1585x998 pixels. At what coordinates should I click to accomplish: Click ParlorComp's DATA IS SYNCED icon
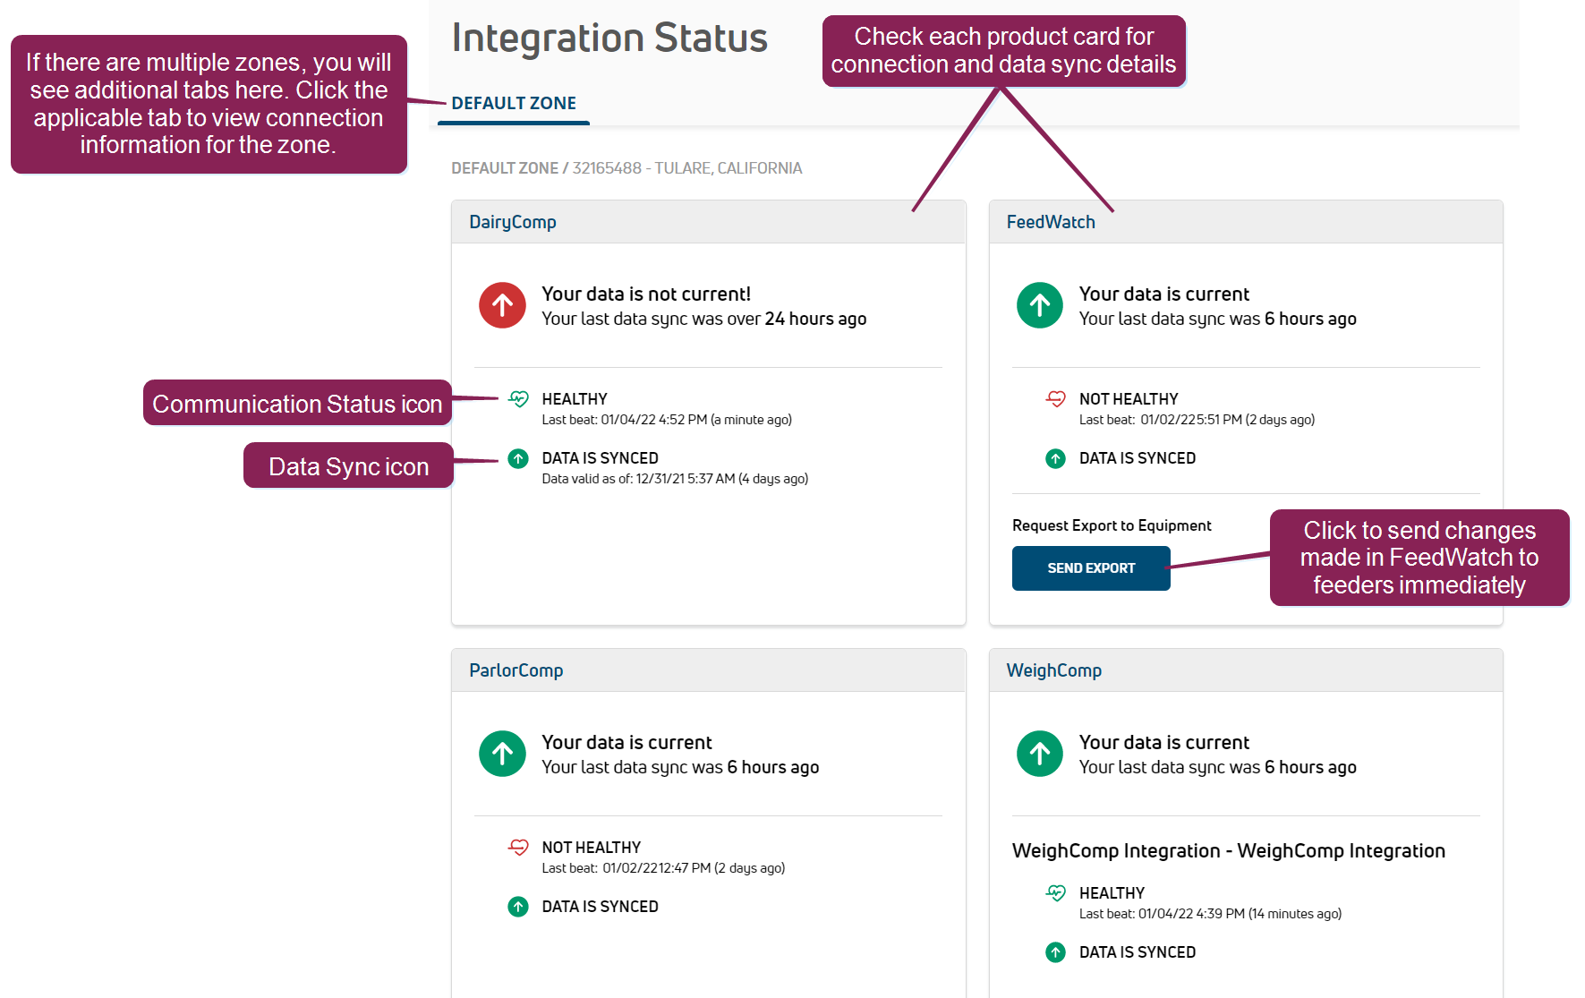tap(518, 907)
